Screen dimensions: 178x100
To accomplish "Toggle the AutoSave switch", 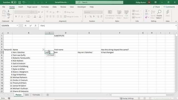I will click(14, 2).
